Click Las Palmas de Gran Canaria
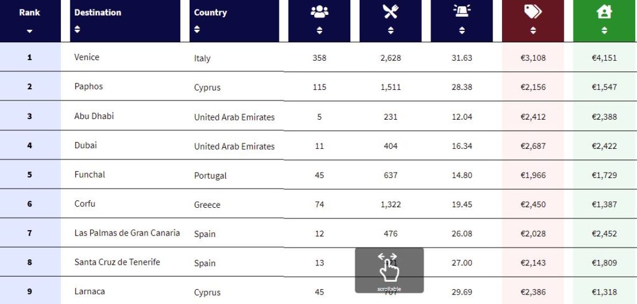The height and width of the screenshot is (304, 637). 127,233
